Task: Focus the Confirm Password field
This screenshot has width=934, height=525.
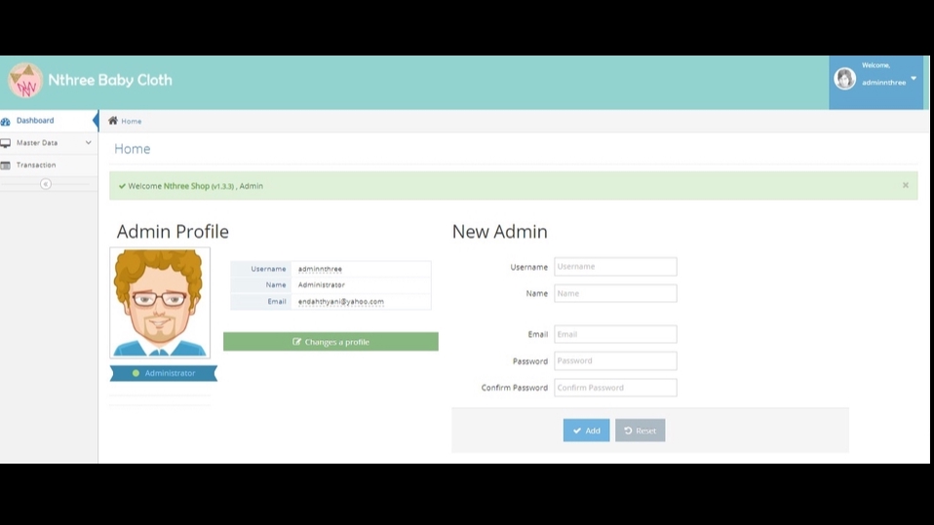Action: (615, 388)
